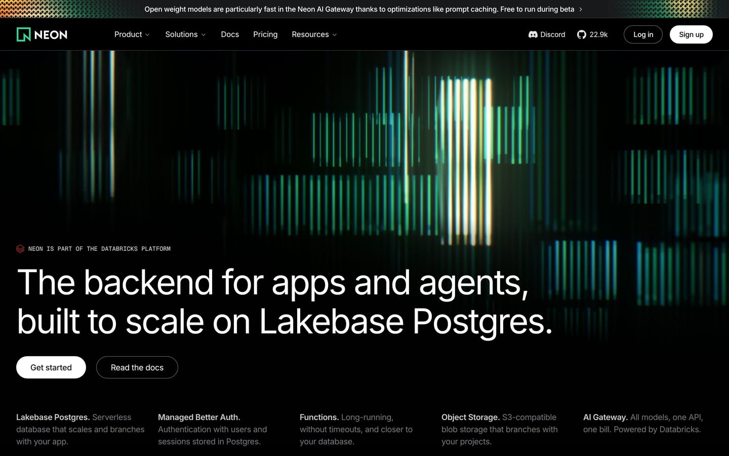The image size is (729, 456).
Task: Click 'Neon is part of the Databricks platform' text
Action: pyautogui.click(x=99, y=249)
